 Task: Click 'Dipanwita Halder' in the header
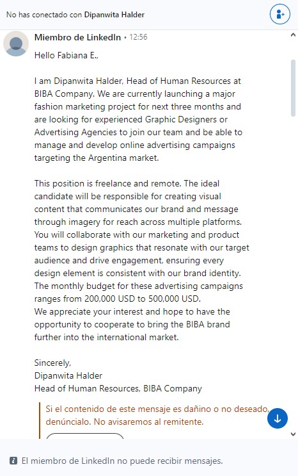(114, 15)
